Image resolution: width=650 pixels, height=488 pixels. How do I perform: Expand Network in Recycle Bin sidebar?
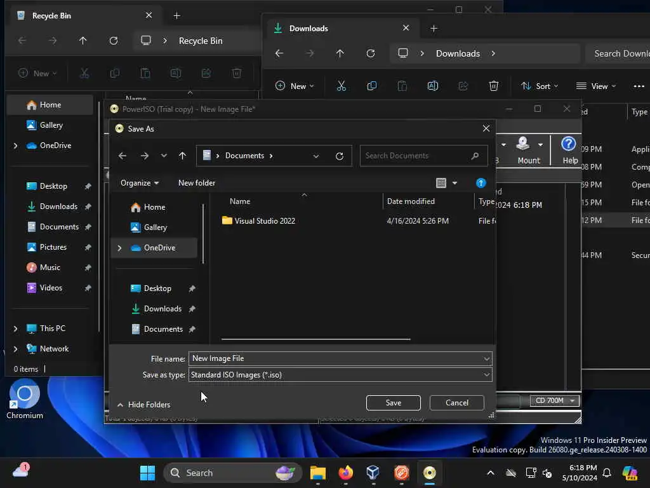click(x=16, y=349)
